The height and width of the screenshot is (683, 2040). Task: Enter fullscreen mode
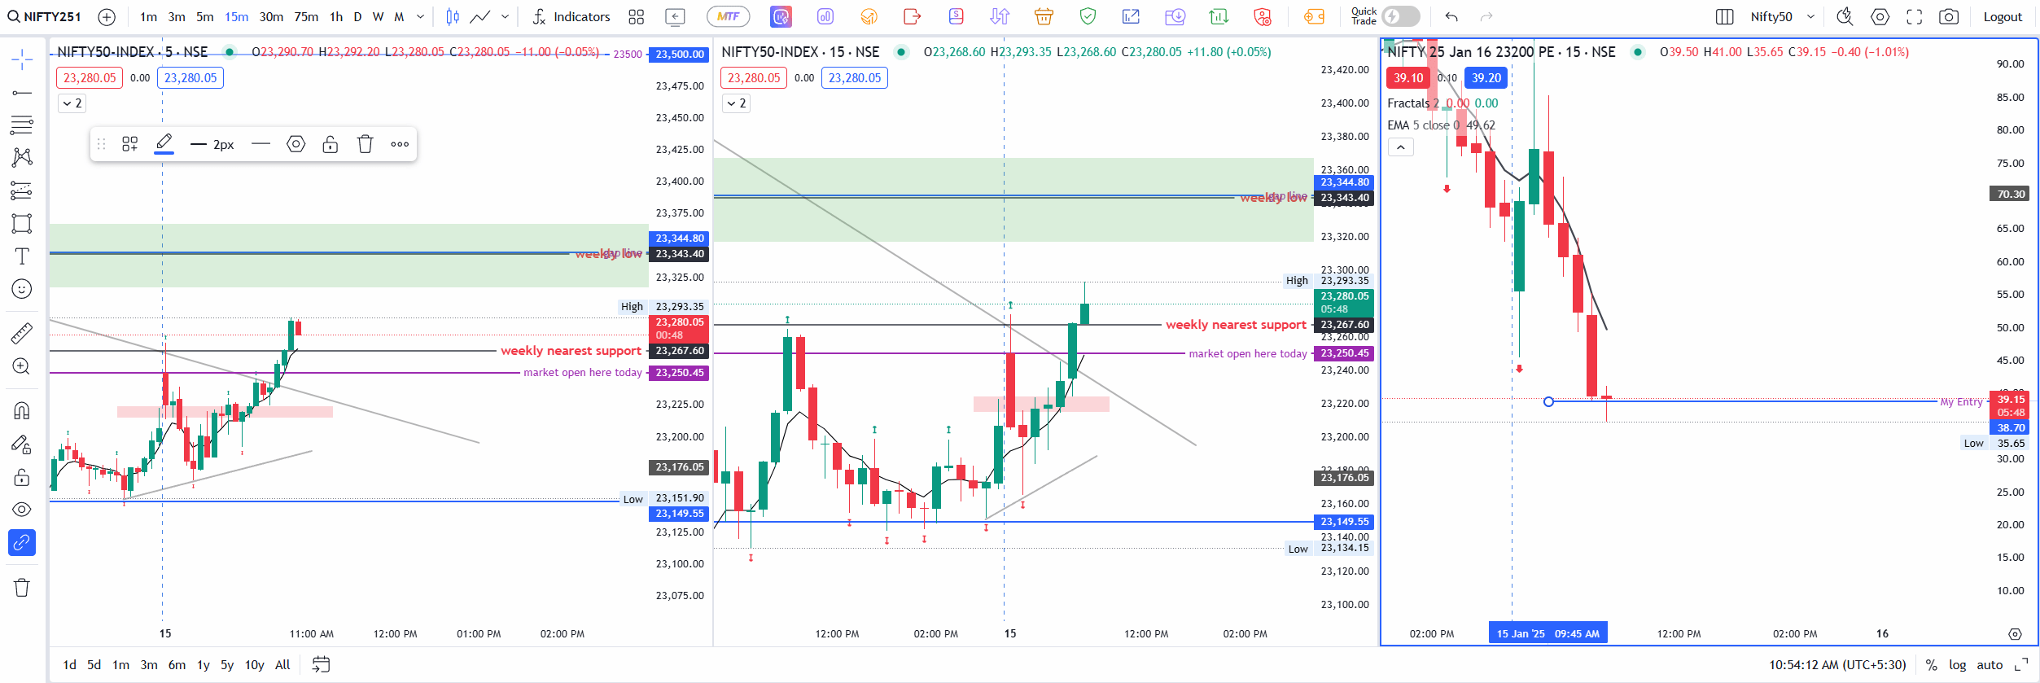1915,16
